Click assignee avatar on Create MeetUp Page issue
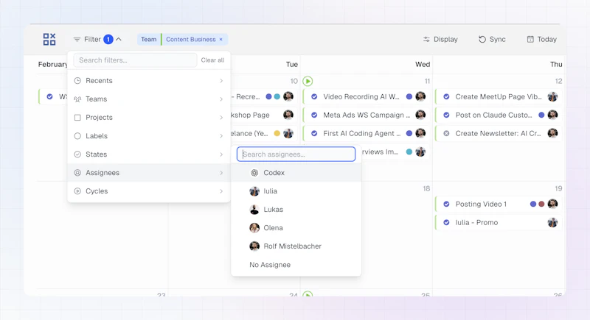Image resolution: width=590 pixels, height=320 pixels. click(552, 96)
